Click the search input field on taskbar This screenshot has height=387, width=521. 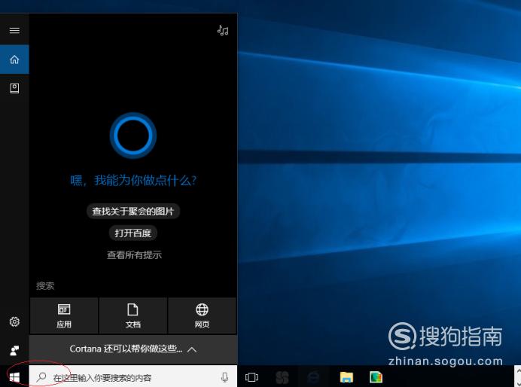[x=133, y=377]
